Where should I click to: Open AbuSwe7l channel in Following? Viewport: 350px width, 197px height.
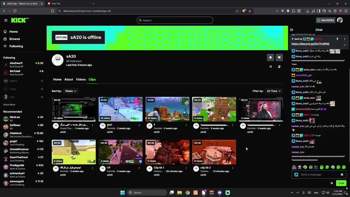[23, 65]
